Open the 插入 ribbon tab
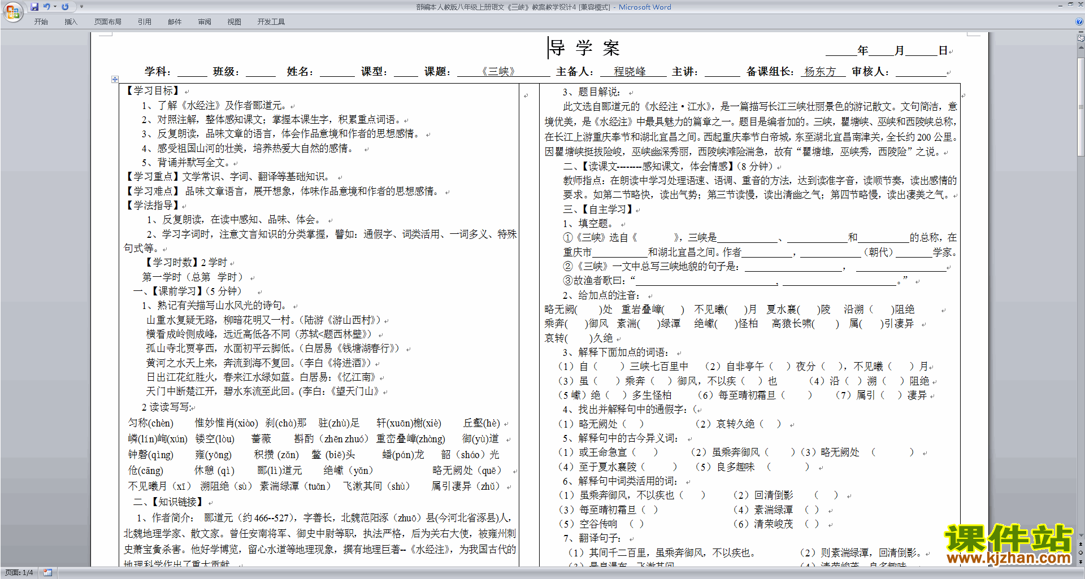This screenshot has width=1085, height=579. pos(71,22)
